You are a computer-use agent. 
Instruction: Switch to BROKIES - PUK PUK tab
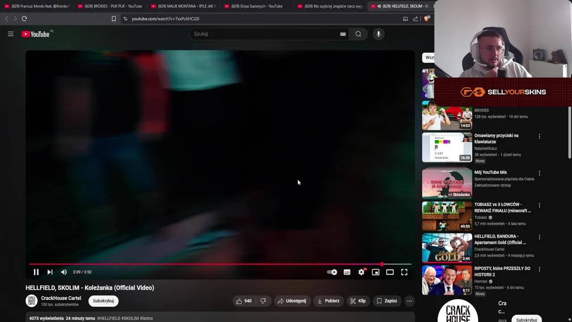point(110,6)
